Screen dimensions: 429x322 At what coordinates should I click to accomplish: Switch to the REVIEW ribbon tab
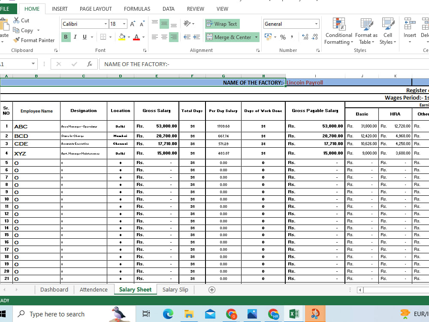195,9
